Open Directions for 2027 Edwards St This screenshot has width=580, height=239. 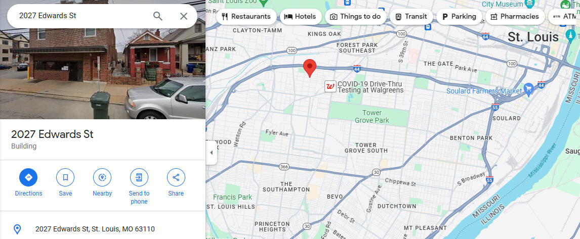click(28, 178)
